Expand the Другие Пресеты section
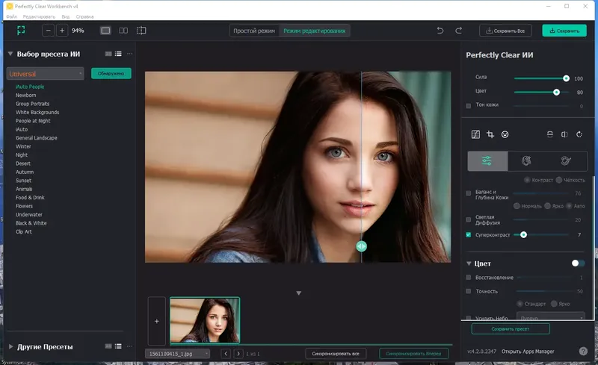 (10, 347)
